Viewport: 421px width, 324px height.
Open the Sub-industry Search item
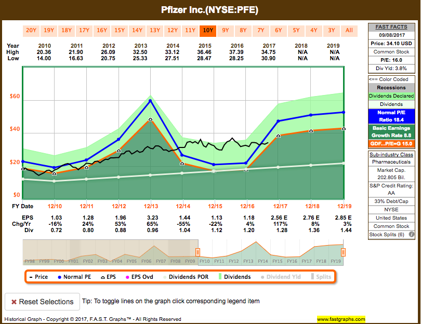391,154
